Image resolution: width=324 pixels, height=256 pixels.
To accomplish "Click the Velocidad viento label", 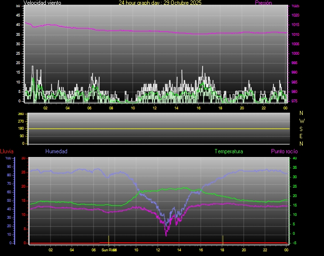I will pos(42,3).
